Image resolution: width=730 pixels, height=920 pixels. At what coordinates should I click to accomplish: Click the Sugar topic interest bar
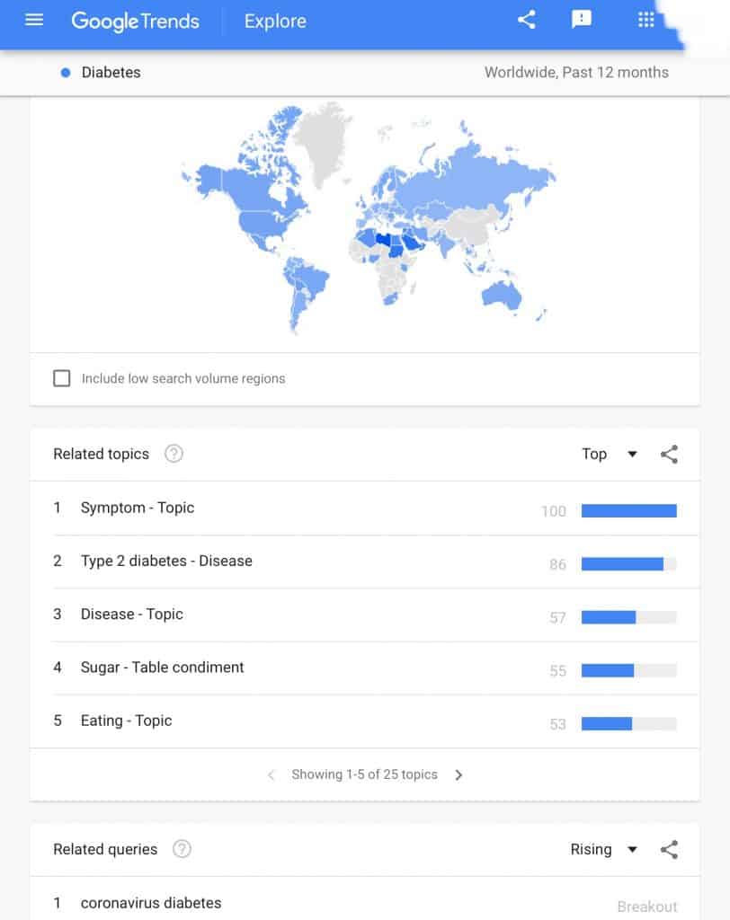(x=629, y=670)
